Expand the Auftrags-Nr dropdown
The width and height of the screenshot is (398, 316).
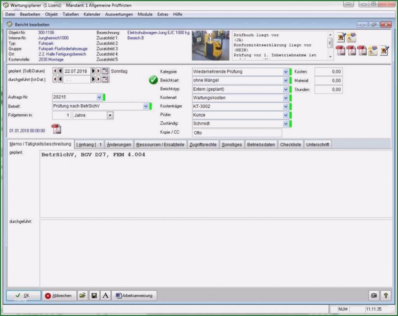tap(99, 97)
